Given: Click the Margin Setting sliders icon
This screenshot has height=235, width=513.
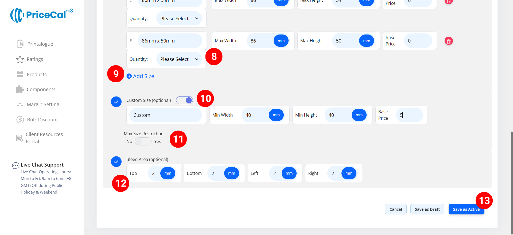Looking at the screenshot, I should [x=20, y=105].
